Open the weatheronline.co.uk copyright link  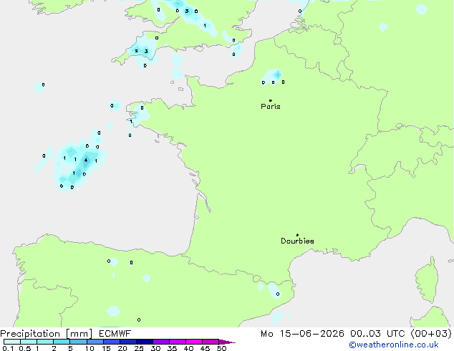pos(394,345)
